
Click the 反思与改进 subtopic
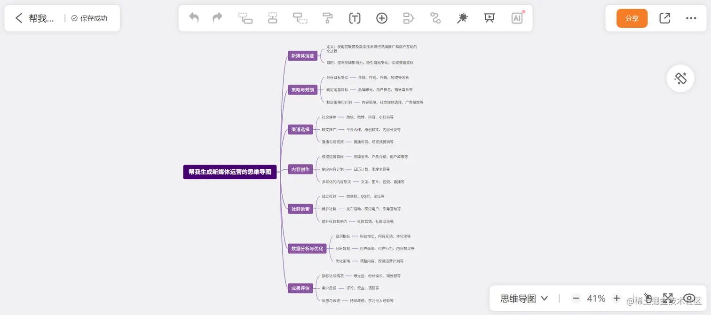point(331,300)
